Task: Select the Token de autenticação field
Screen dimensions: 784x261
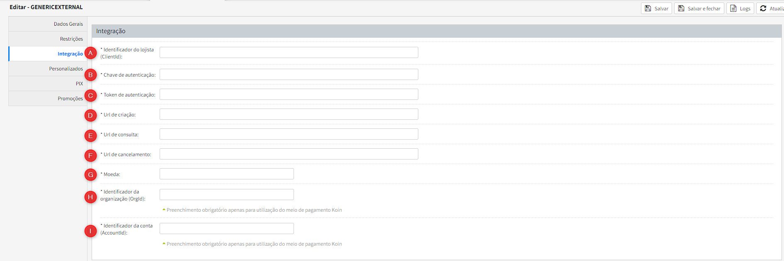Action: (289, 94)
